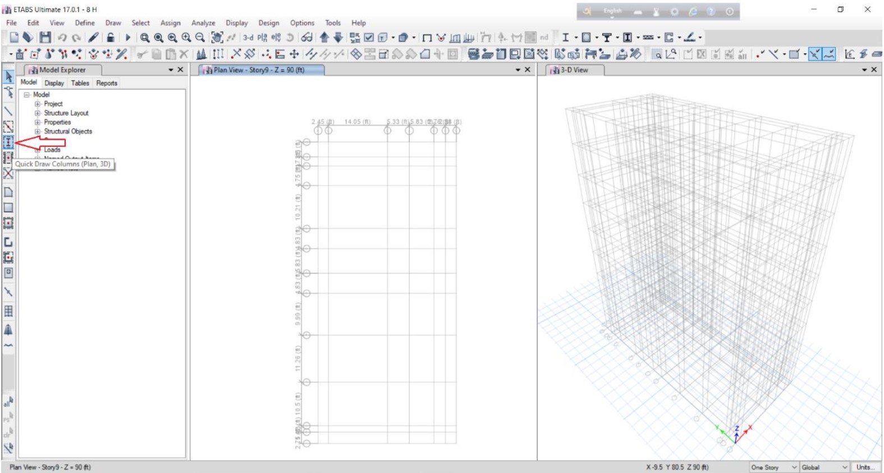Expand the Properties tree node
This screenshot has width=884, height=473.
click(38, 122)
